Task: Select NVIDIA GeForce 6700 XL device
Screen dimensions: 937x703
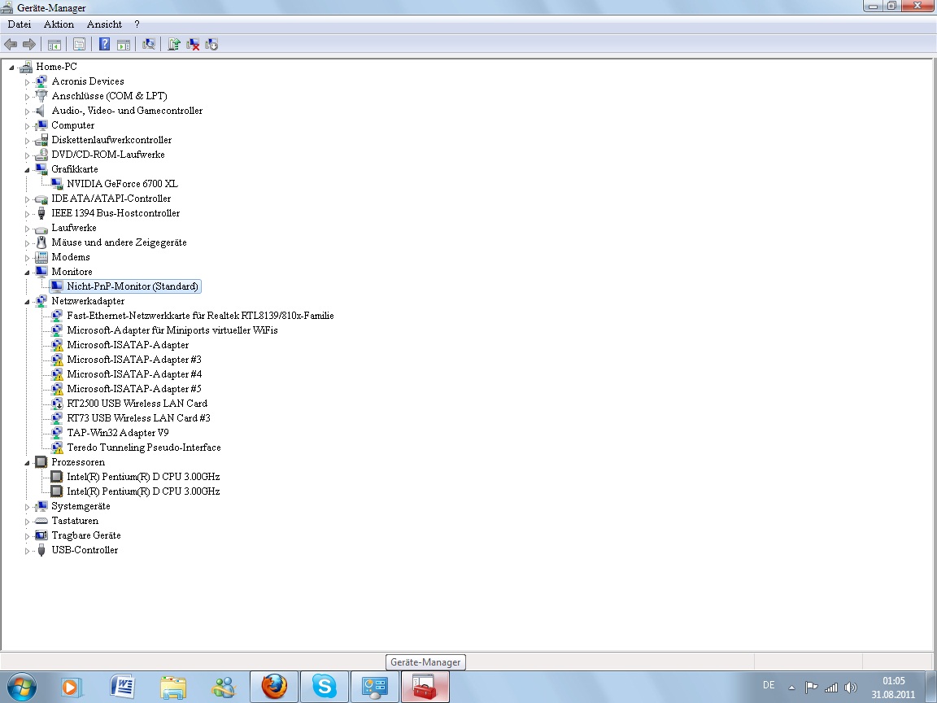Action: (x=122, y=184)
